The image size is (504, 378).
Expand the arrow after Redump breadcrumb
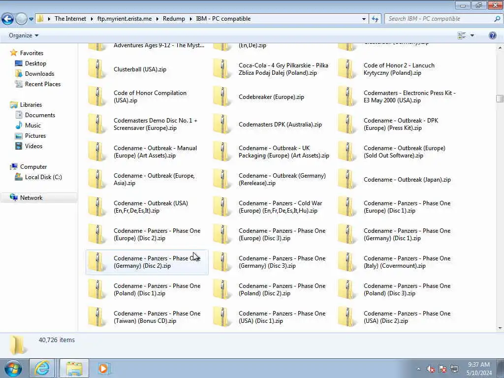point(190,19)
